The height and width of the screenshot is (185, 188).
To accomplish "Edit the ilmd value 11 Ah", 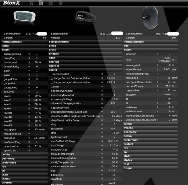I will pyautogui.click(x=114, y=133).
